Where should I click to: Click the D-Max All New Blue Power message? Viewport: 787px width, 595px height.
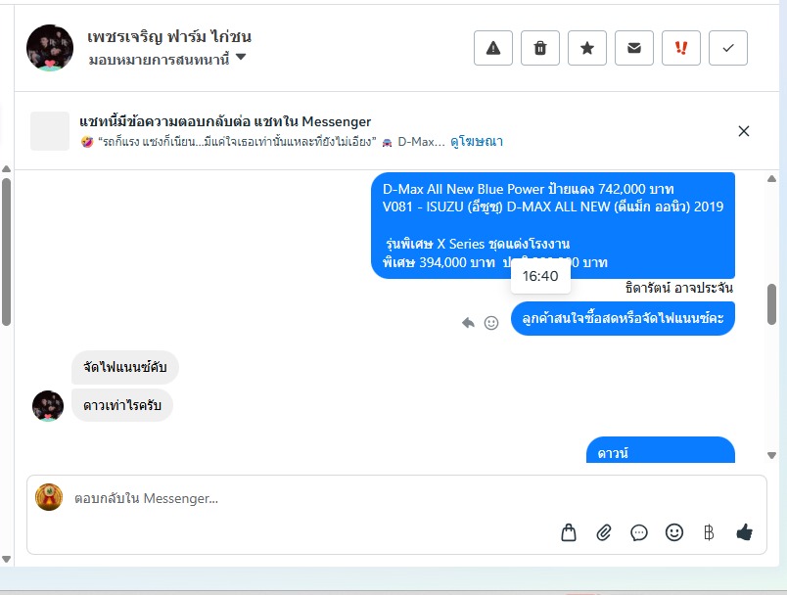tap(553, 225)
